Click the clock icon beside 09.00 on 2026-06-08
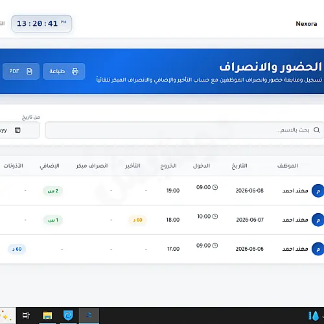Screen dimensions: 324x324 coord(215,187)
